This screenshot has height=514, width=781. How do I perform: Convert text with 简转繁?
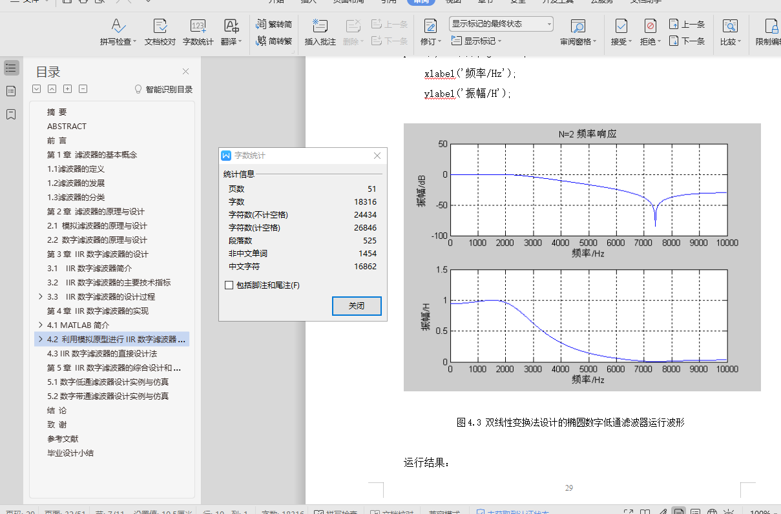(x=275, y=41)
